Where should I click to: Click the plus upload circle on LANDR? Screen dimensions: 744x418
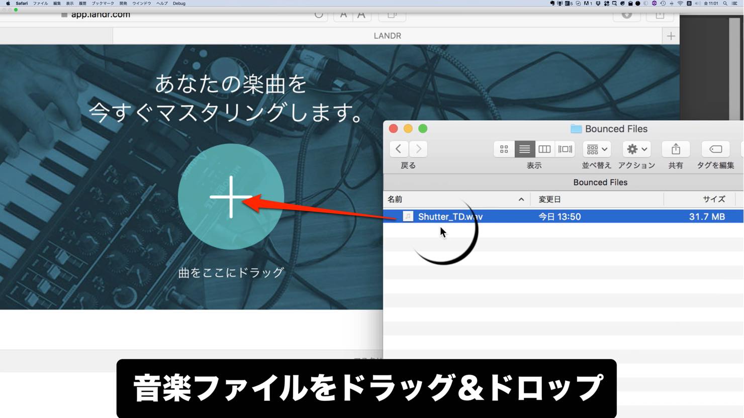231,196
